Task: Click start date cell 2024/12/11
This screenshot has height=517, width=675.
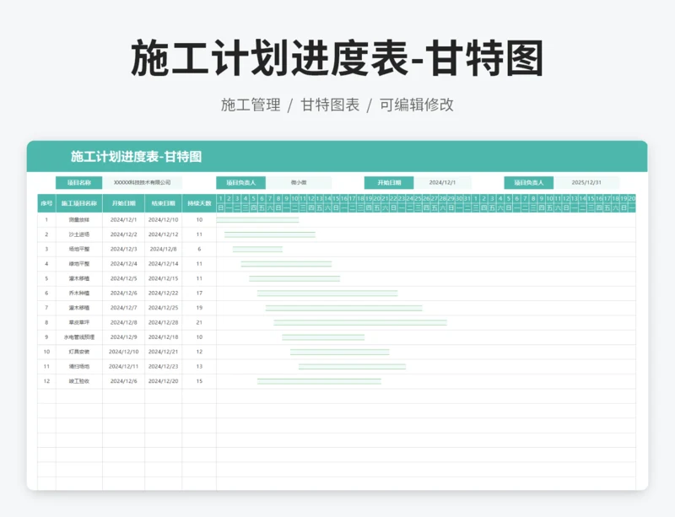Action: pyautogui.click(x=123, y=366)
